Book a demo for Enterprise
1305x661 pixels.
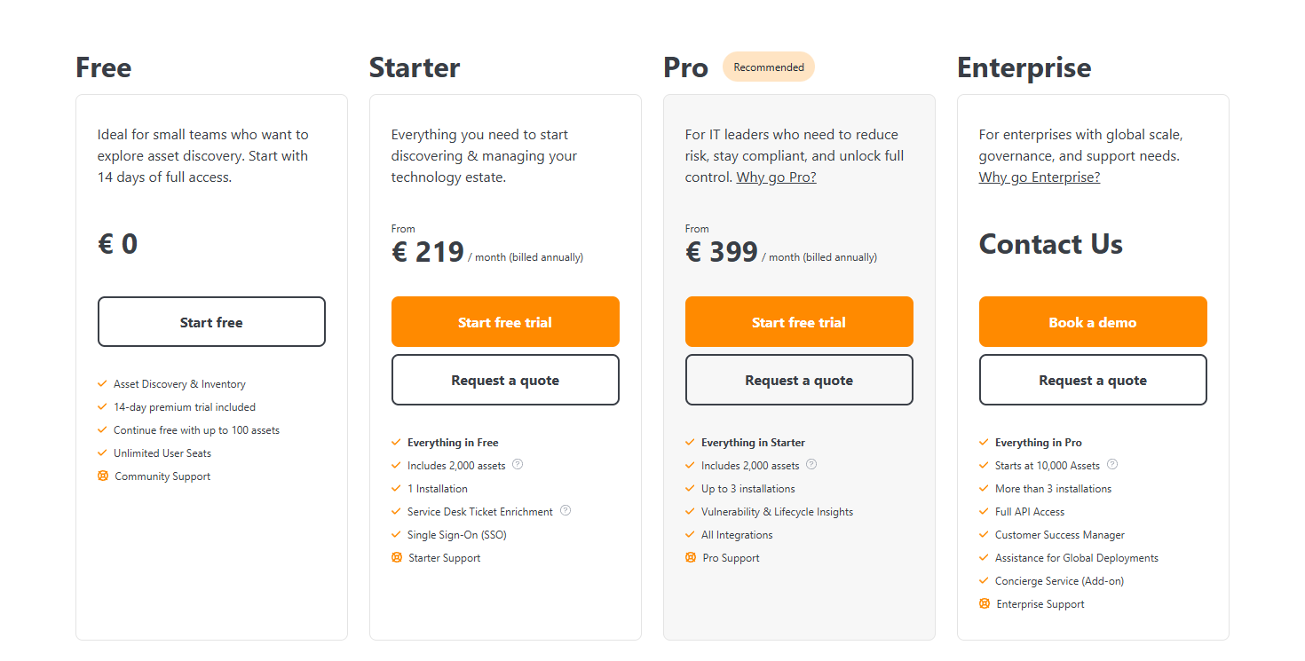pyautogui.click(x=1093, y=322)
